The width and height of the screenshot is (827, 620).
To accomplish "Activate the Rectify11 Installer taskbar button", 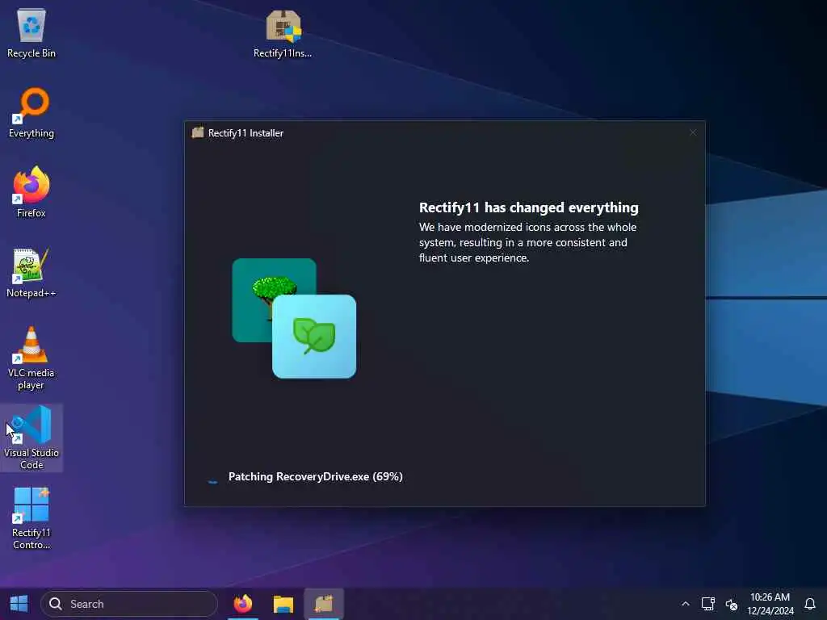I will point(324,604).
